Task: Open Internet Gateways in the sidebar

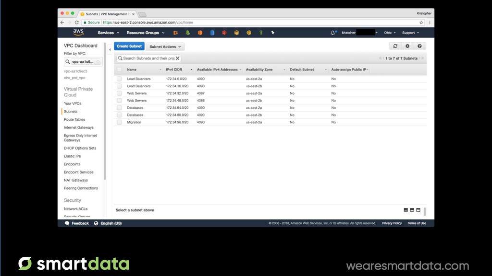Action: point(78,127)
